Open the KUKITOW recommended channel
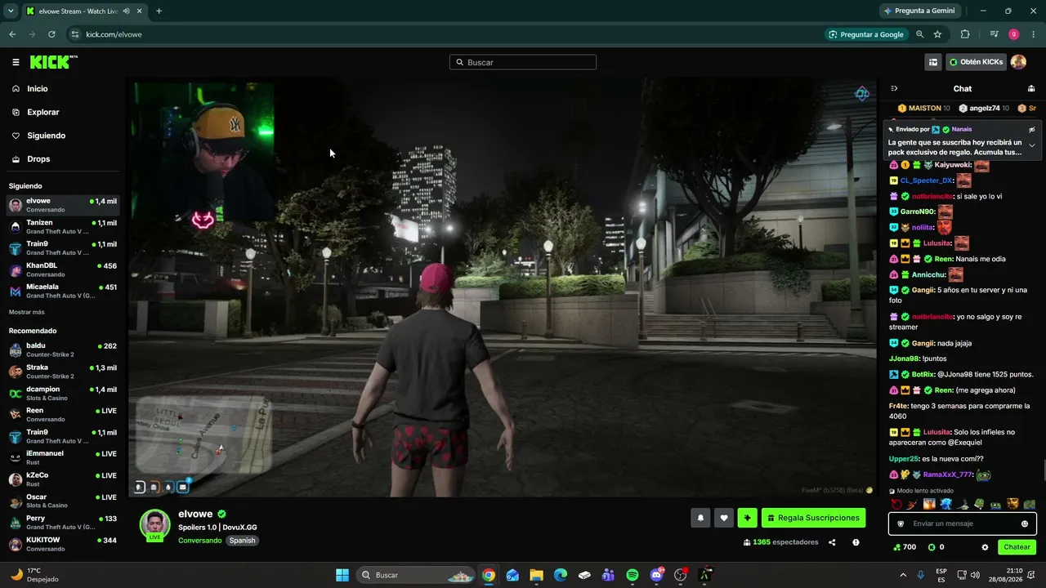Image resolution: width=1046 pixels, height=588 pixels. 63,545
